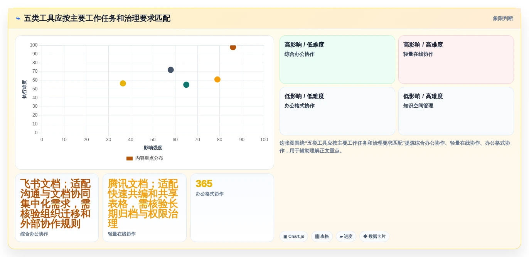529x257 pixels.
Task: Click 办公格式协作 in the low-impact quadrant card
Action: (x=300, y=106)
